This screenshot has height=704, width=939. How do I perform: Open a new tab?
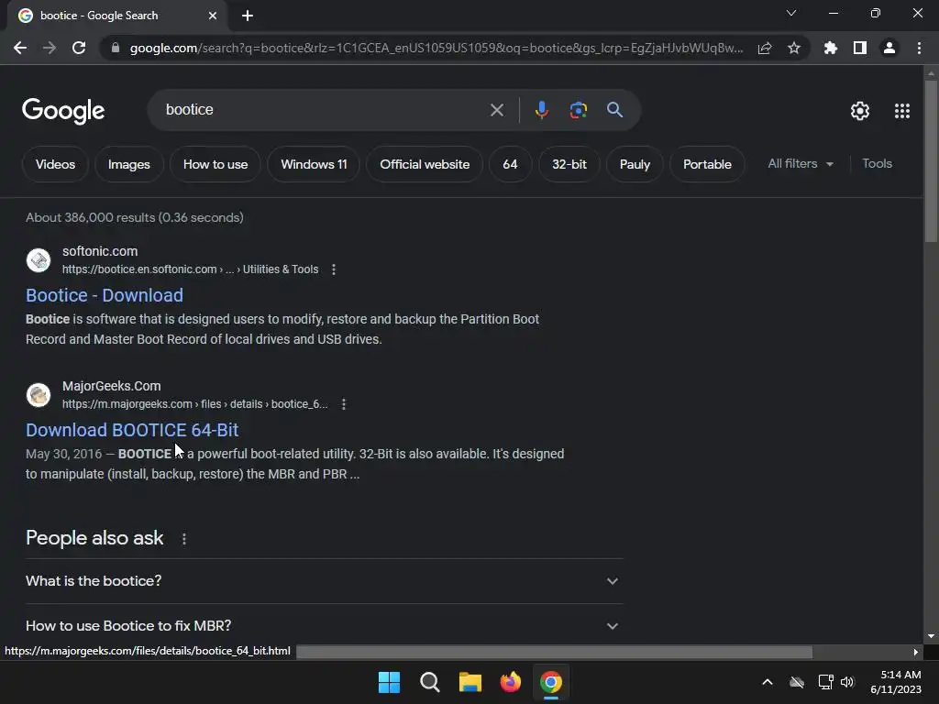(248, 16)
